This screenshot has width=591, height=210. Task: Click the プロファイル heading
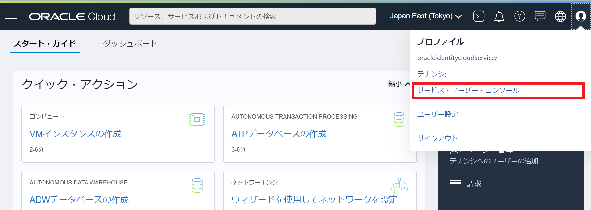440,42
